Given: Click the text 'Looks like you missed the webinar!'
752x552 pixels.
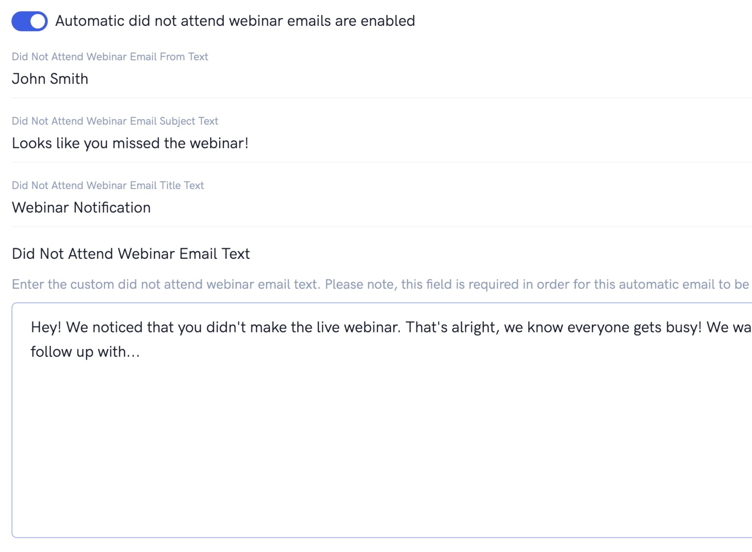Looking at the screenshot, I should coord(130,143).
